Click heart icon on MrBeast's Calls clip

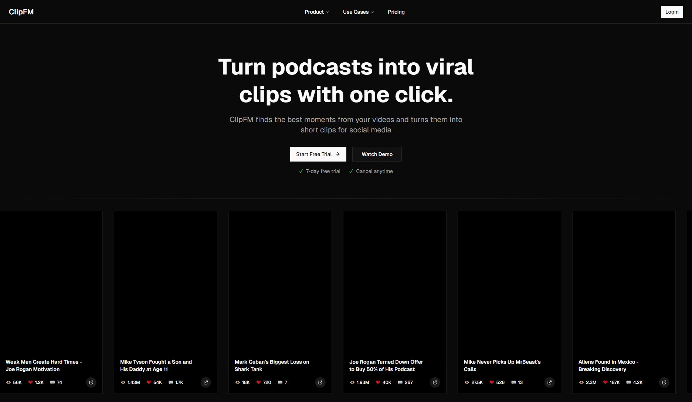pos(492,382)
